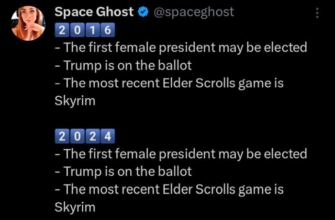Click first keycap 2 emoji in 2024

click(62, 136)
